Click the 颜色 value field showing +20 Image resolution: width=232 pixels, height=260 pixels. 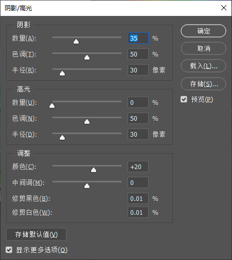138,166
